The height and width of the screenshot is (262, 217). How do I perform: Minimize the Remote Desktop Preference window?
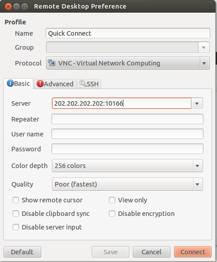click(16, 6)
